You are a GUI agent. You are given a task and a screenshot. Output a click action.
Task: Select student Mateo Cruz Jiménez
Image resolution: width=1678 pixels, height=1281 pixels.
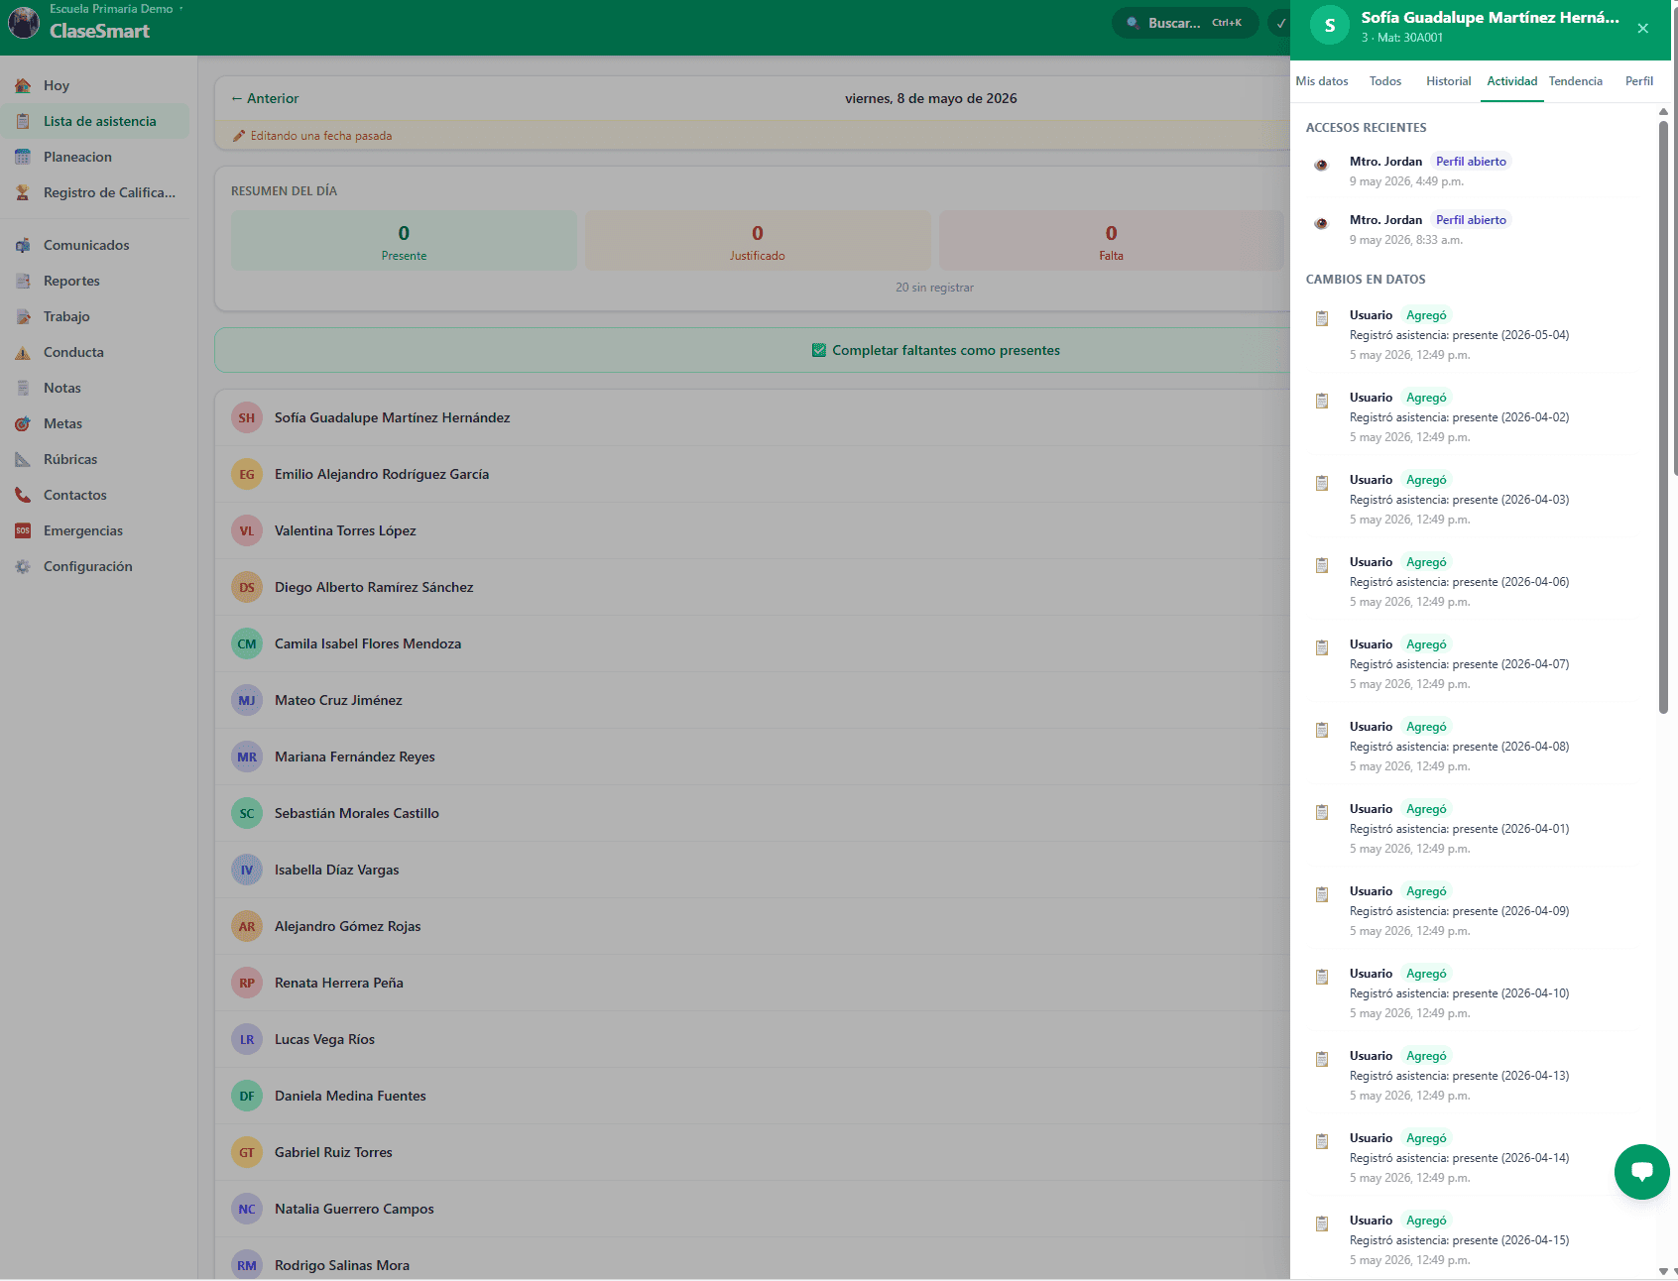pyautogui.click(x=753, y=700)
